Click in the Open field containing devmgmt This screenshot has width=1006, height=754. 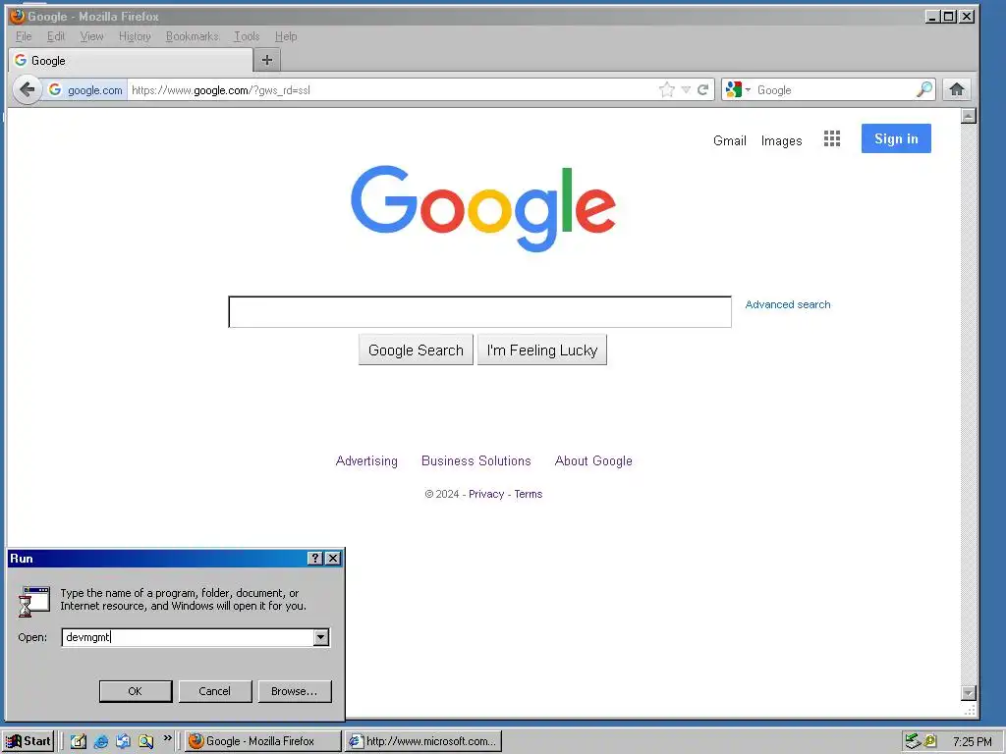tap(188, 637)
